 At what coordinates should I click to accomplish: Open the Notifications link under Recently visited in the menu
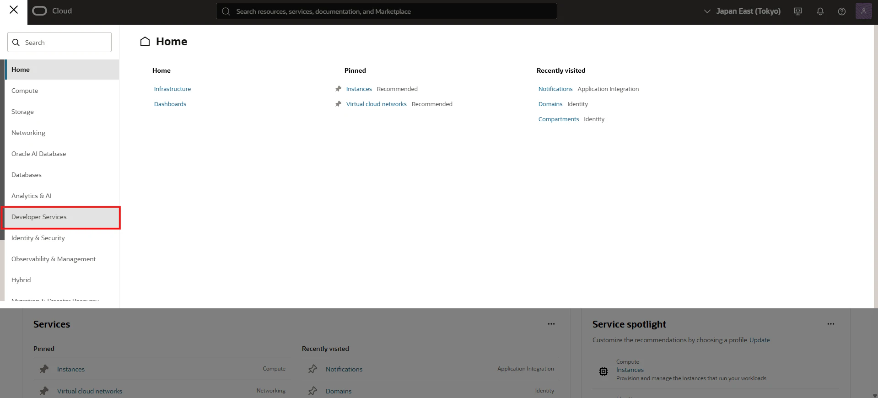555,89
